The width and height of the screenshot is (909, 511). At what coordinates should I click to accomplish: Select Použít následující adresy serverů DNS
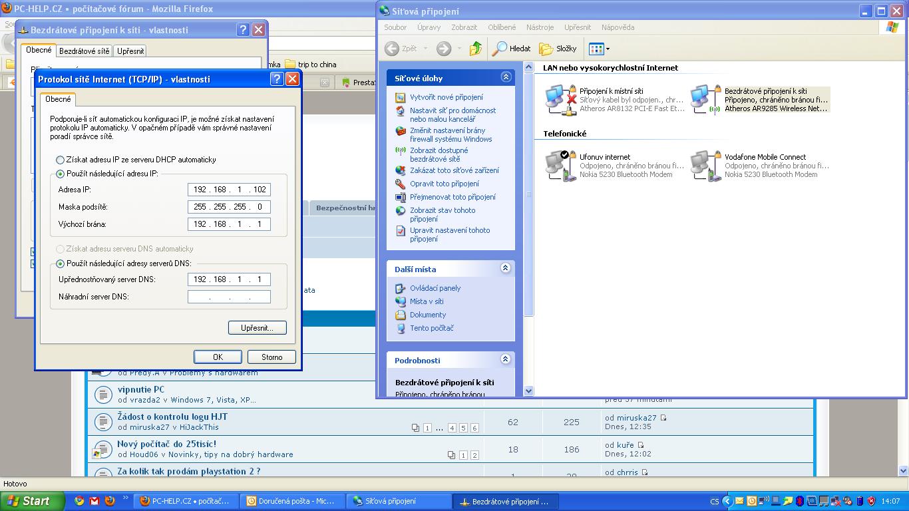point(61,263)
